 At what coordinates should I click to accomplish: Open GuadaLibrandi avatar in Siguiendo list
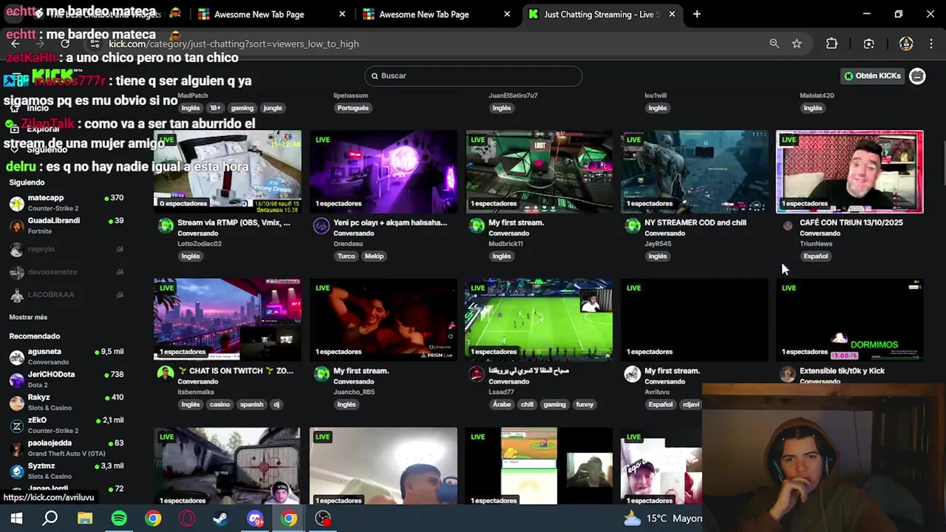tap(17, 226)
